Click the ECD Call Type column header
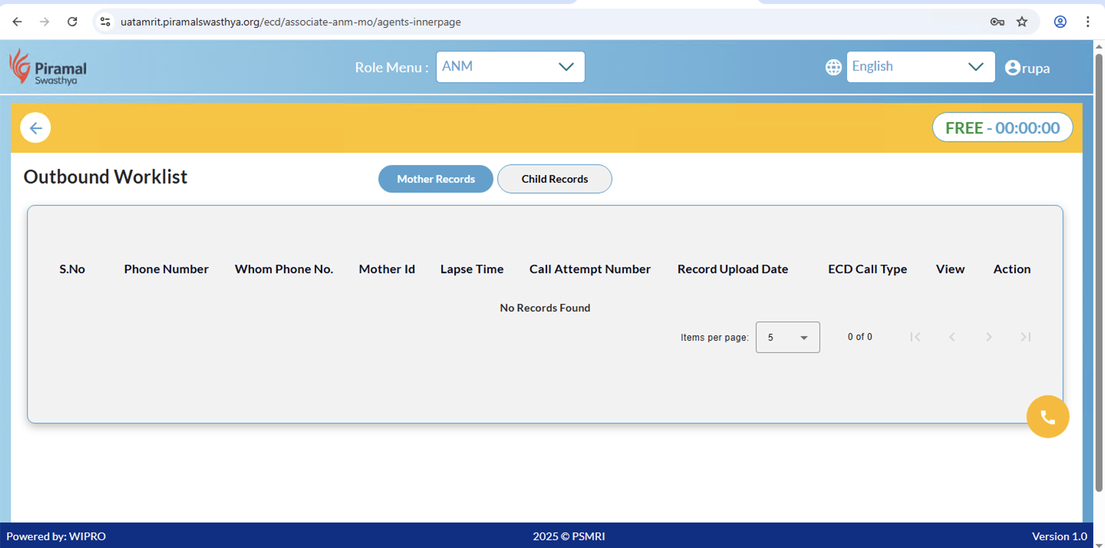The height and width of the screenshot is (548, 1105). [868, 269]
